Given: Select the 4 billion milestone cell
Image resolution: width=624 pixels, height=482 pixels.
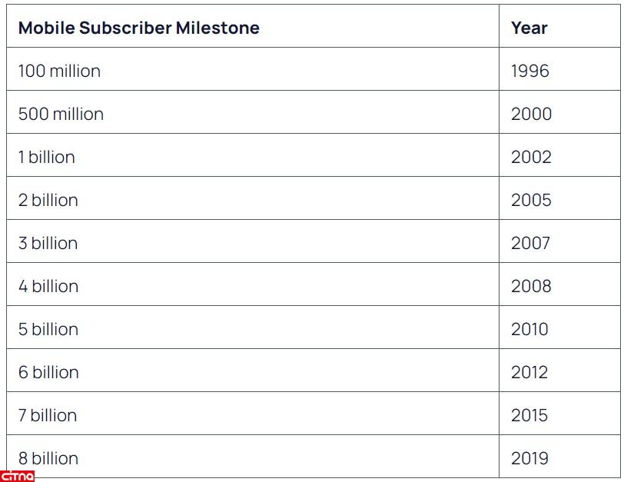Looking at the screenshot, I should click(x=48, y=287).
